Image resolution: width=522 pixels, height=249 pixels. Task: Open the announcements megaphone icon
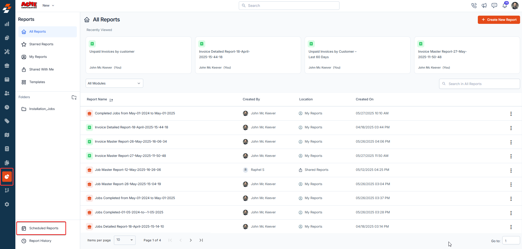point(484,5)
